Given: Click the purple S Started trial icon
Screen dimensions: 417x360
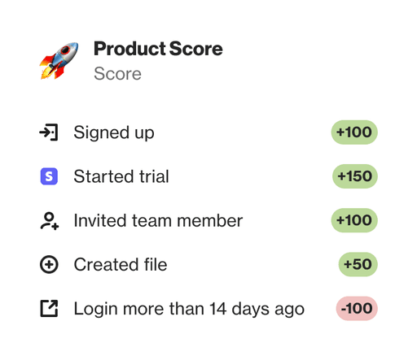Looking at the screenshot, I should point(49,176).
